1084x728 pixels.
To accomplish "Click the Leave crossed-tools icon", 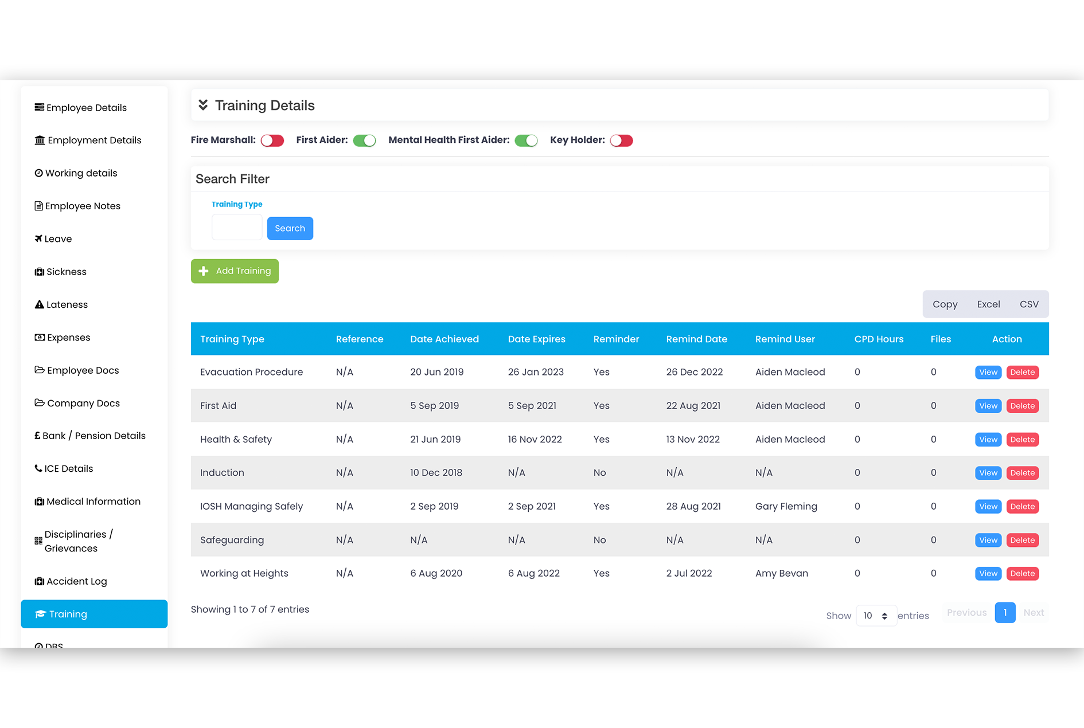I will pos(38,238).
